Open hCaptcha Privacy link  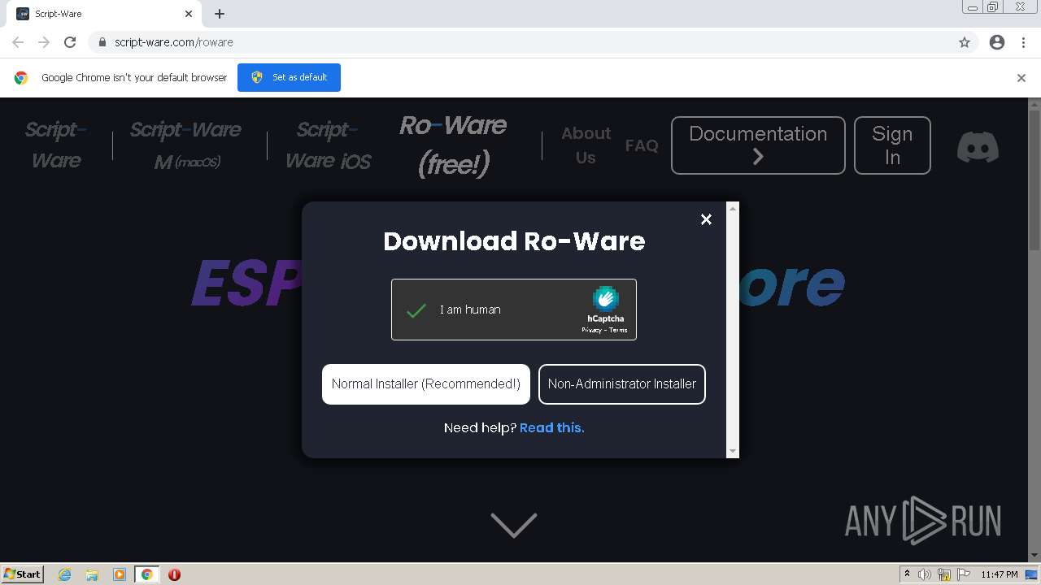(591, 330)
